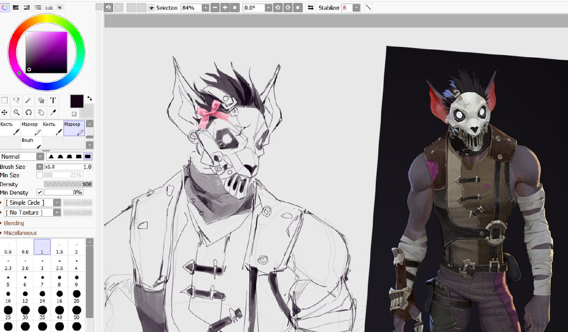The height and width of the screenshot is (332, 568).
Task: Select the Hand pan tool
Action: 41,113
